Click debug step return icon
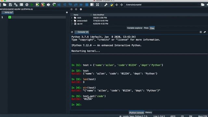This screenshot has width=208, height=117. 76,5
